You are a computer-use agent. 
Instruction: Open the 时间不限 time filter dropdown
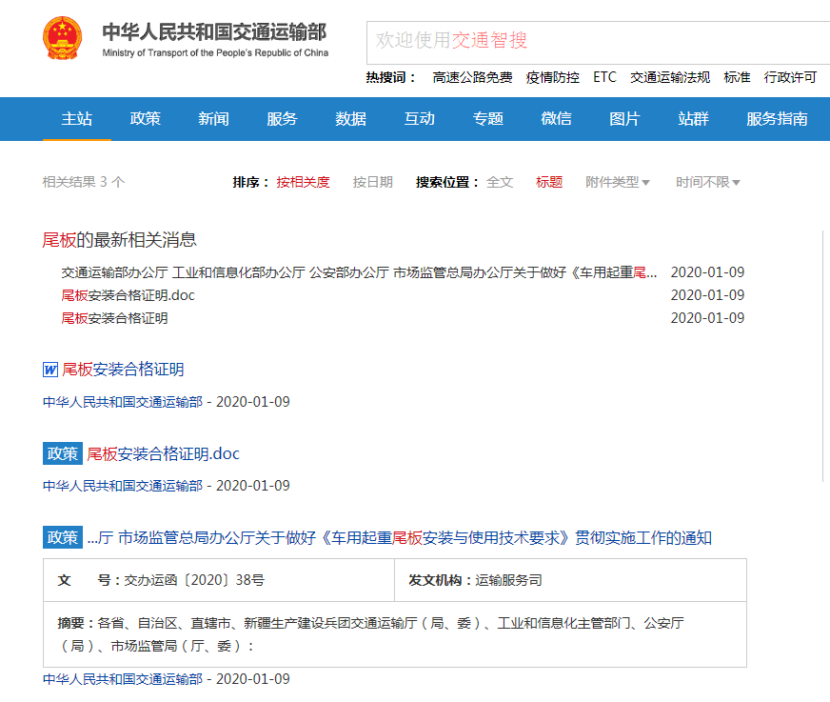point(708,182)
